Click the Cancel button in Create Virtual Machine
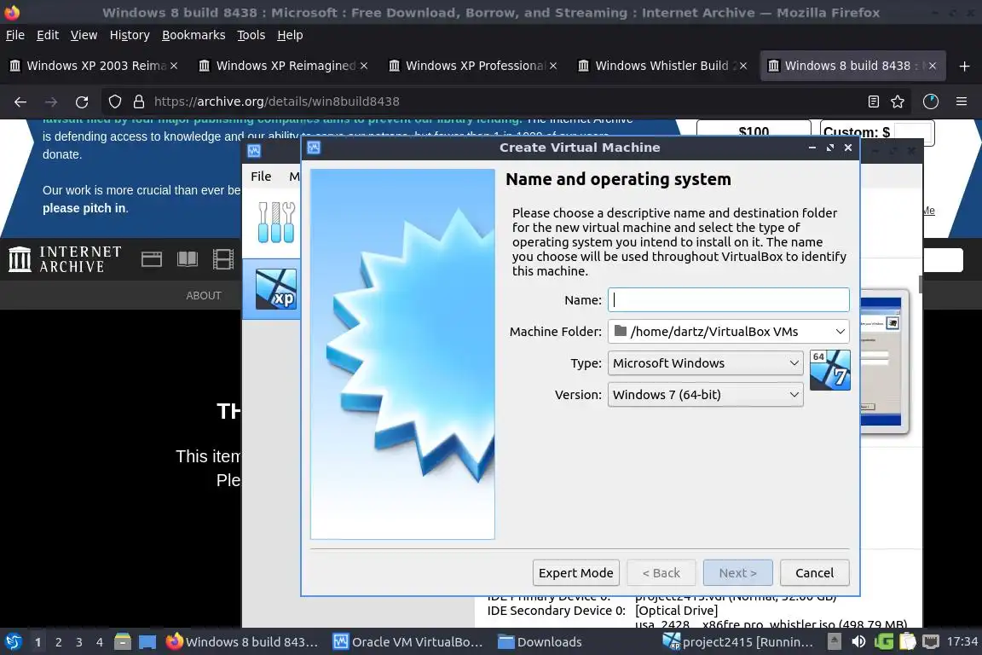The height and width of the screenshot is (655, 982). pyautogui.click(x=814, y=573)
